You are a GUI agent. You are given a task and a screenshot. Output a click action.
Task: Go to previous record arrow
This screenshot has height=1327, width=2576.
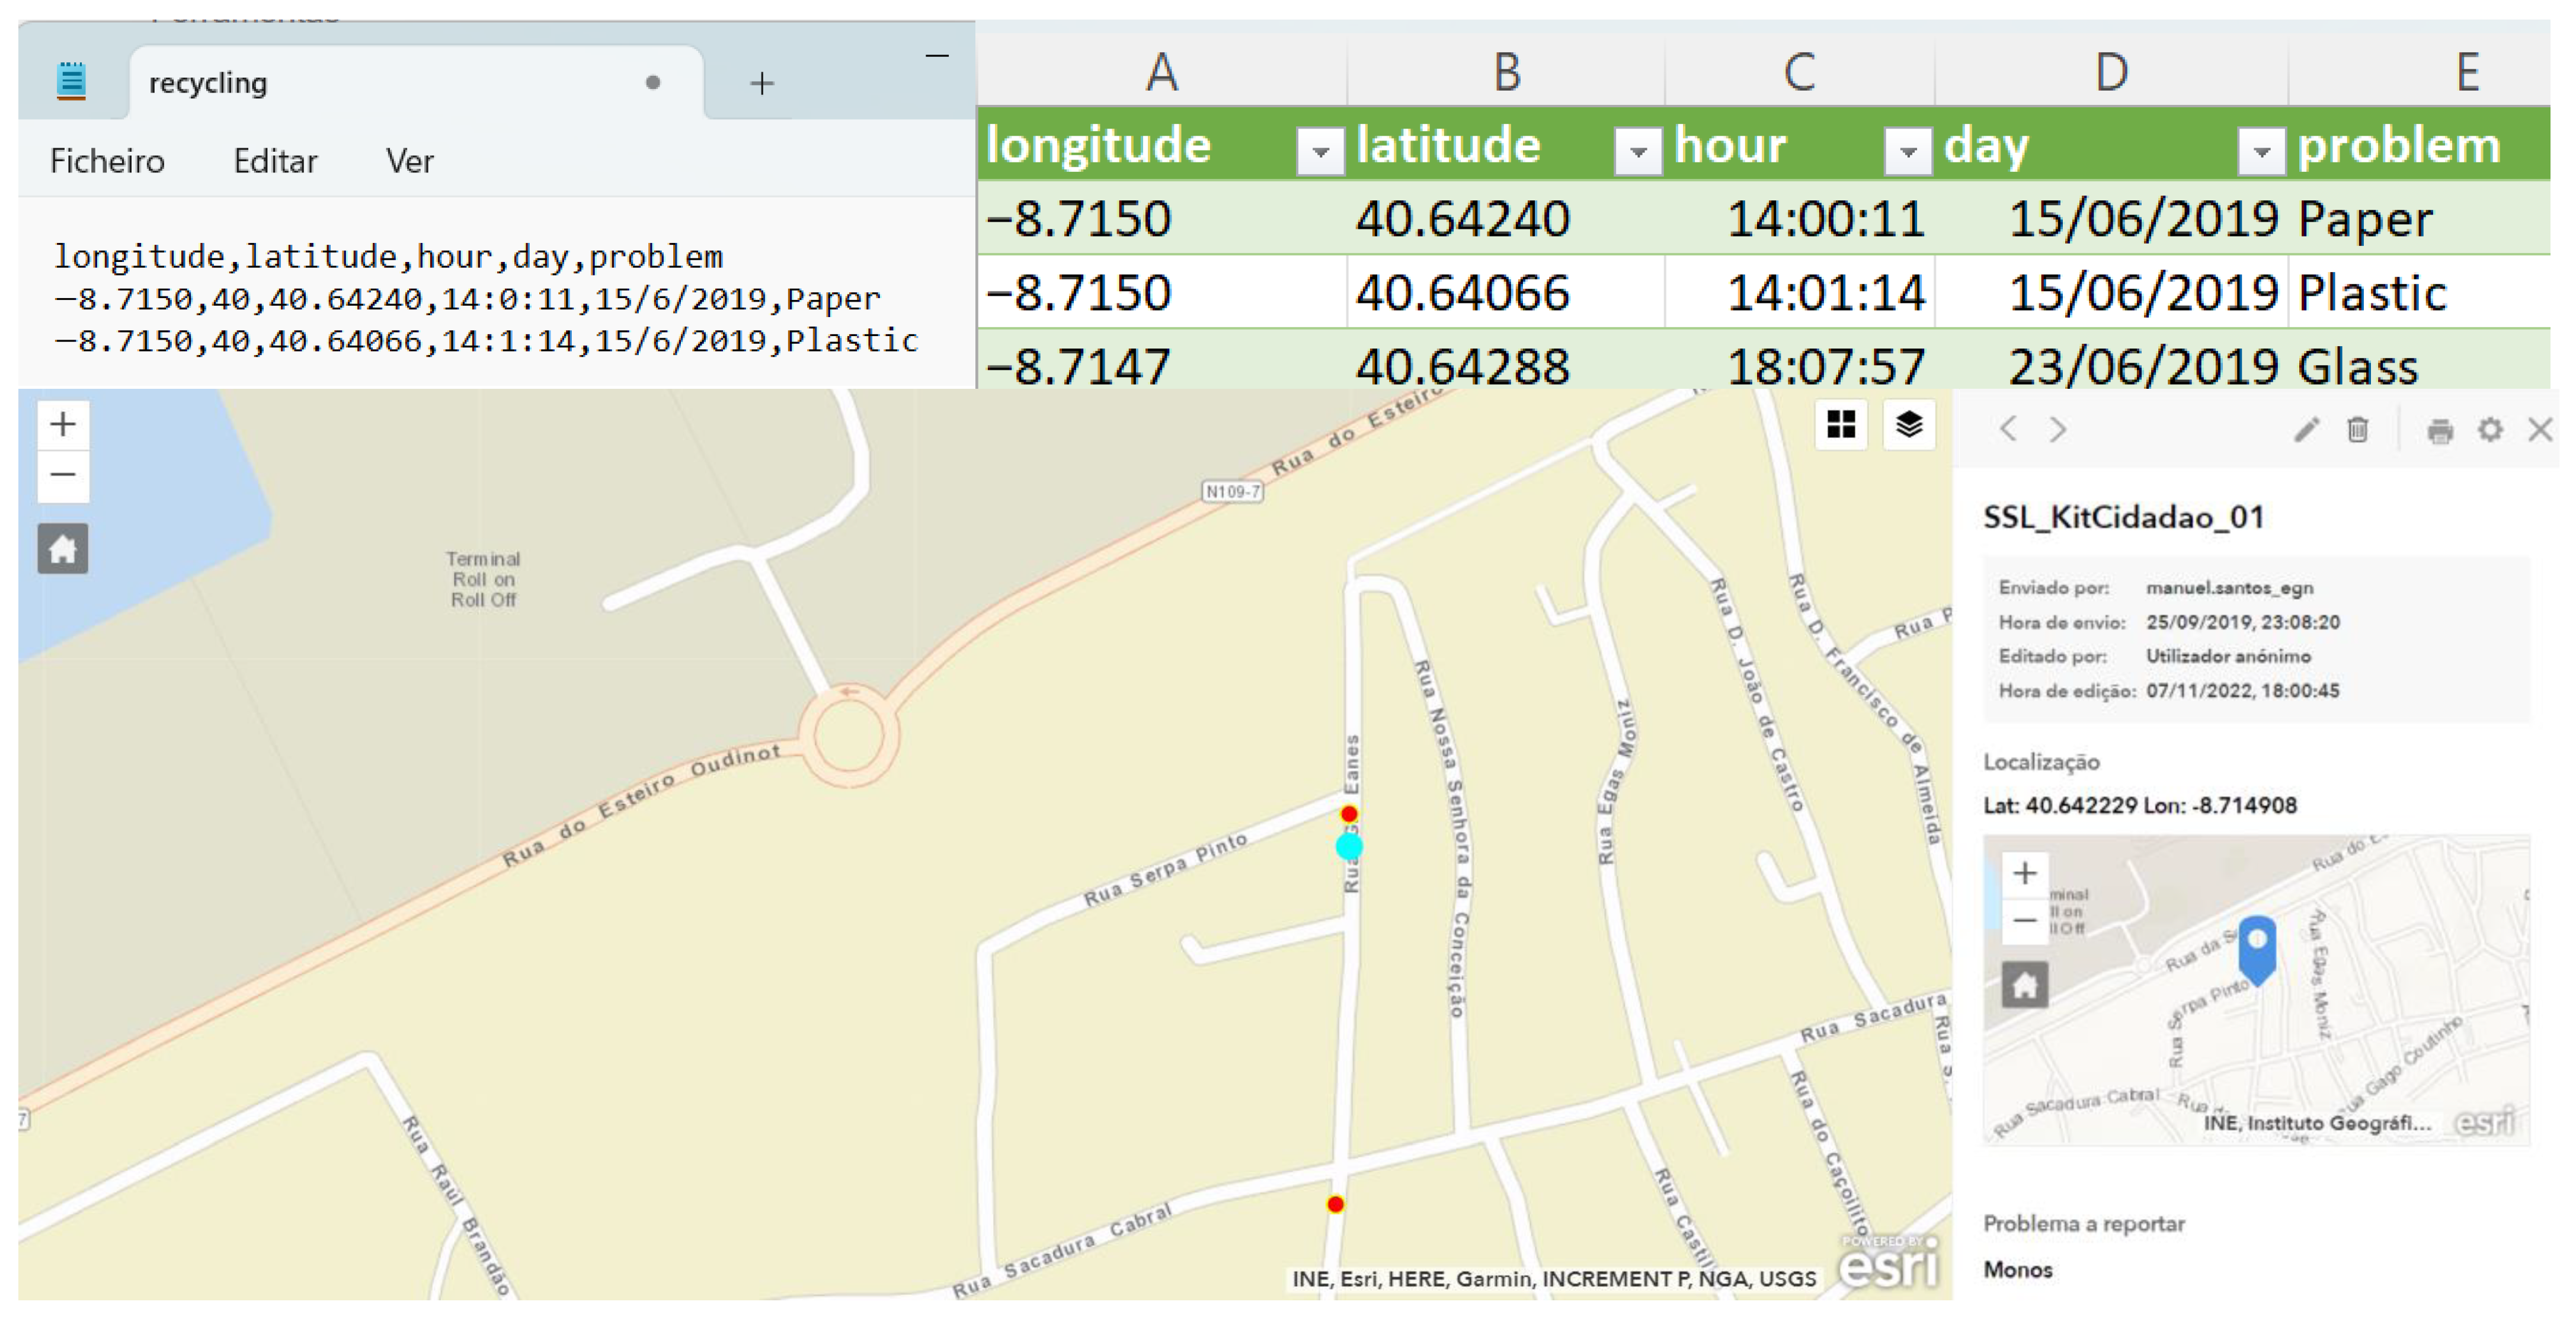pos(2007,429)
